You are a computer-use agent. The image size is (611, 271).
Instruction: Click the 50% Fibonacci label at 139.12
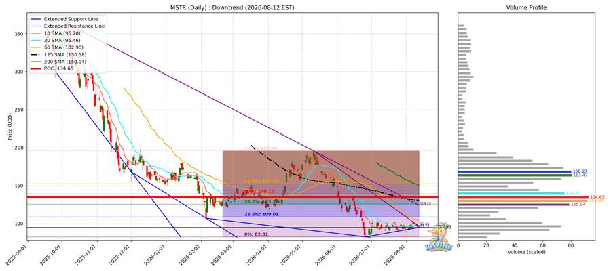pyautogui.click(x=259, y=192)
